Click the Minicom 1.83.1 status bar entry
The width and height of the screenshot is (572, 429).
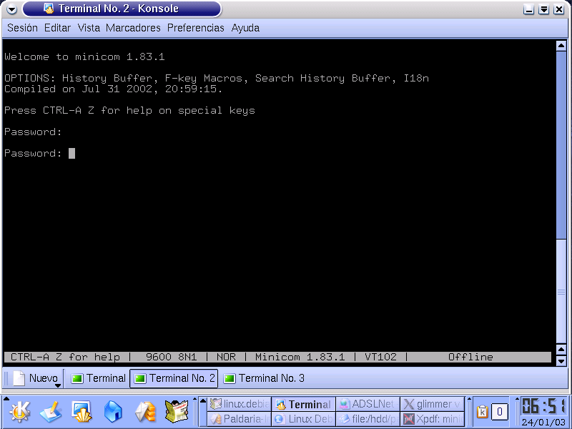(x=300, y=357)
